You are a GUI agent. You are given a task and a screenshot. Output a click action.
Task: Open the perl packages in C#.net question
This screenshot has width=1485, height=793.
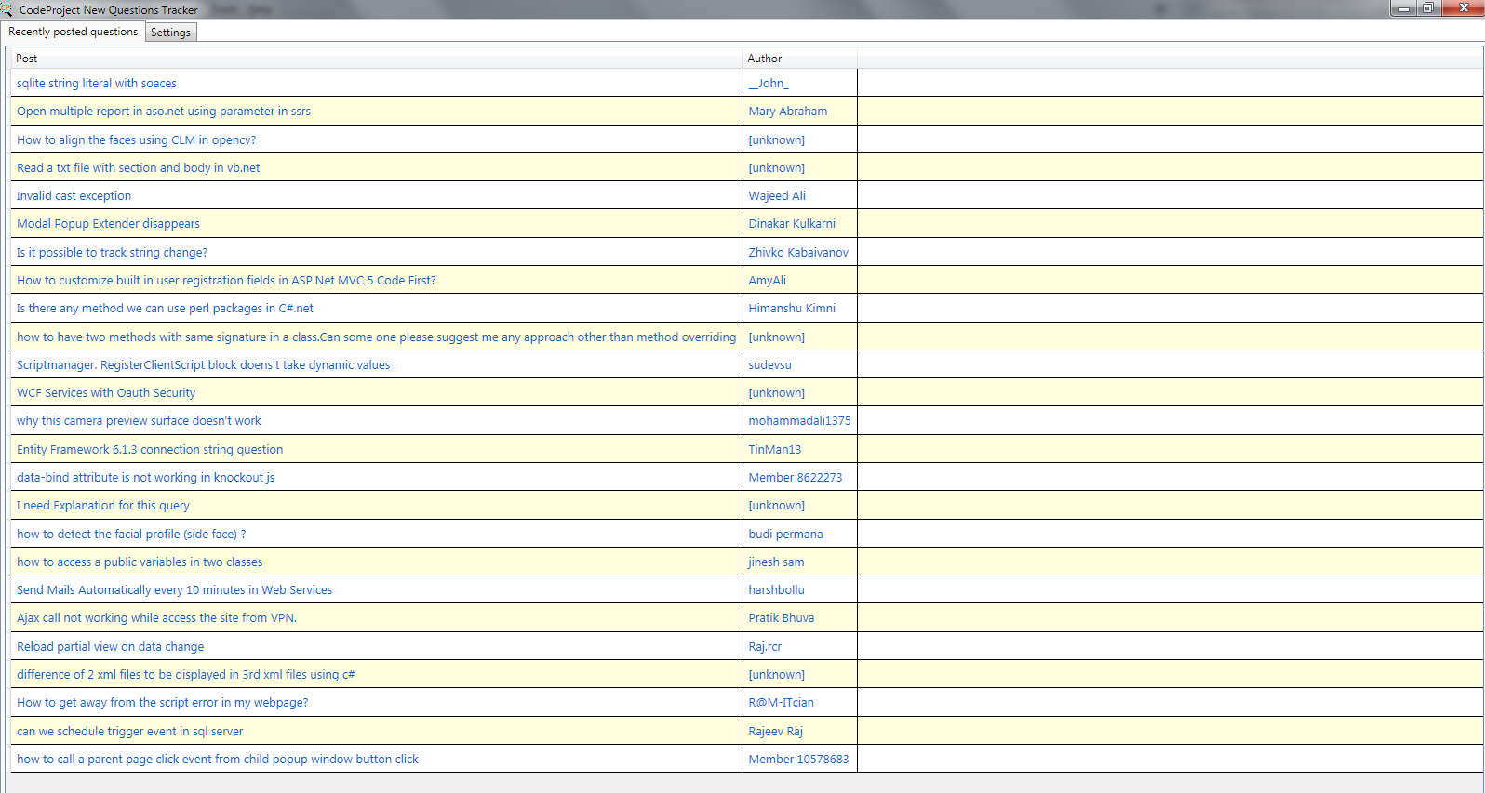(x=165, y=309)
